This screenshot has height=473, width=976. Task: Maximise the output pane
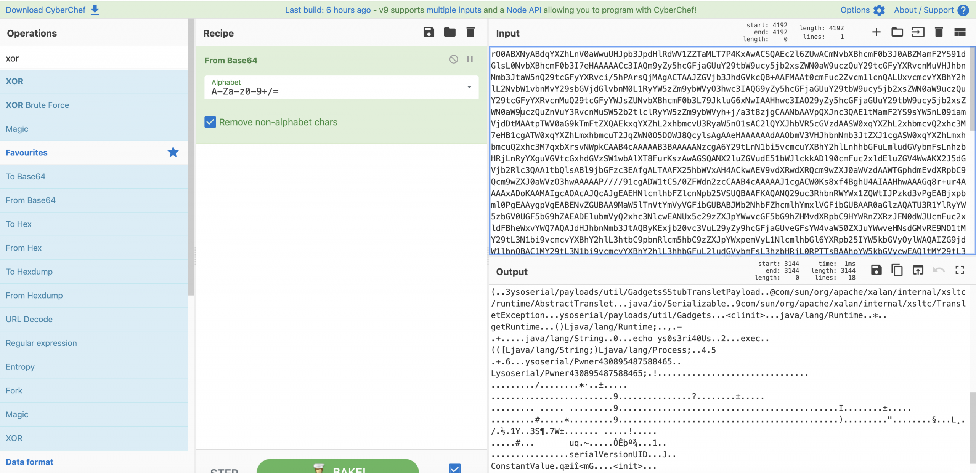pos(960,270)
